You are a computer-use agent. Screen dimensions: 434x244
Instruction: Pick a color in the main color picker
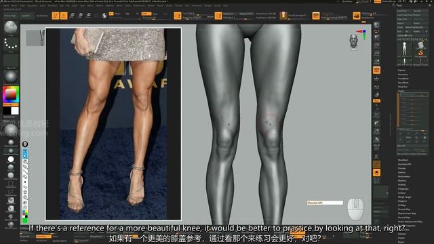pos(11,94)
